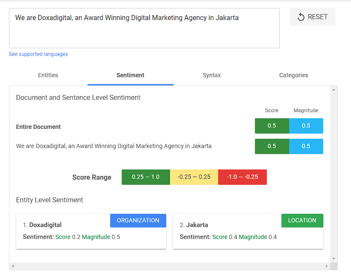Open the Syntax tab
The width and height of the screenshot is (351, 277).
(x=211, y=75)
